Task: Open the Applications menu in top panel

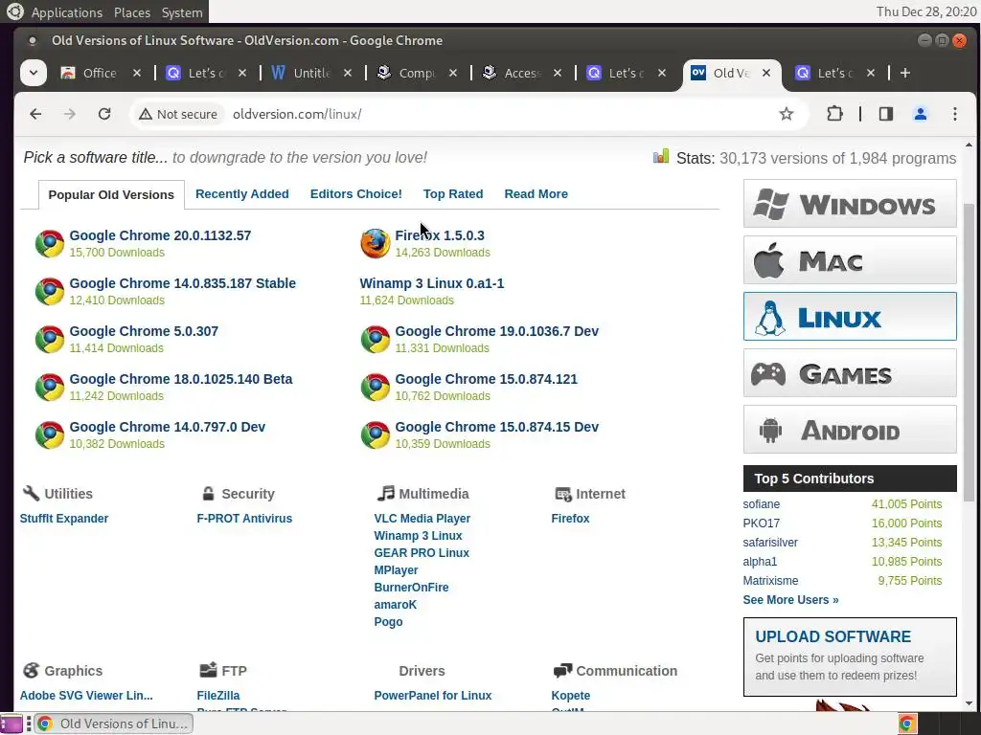Action: coord(66,12)
